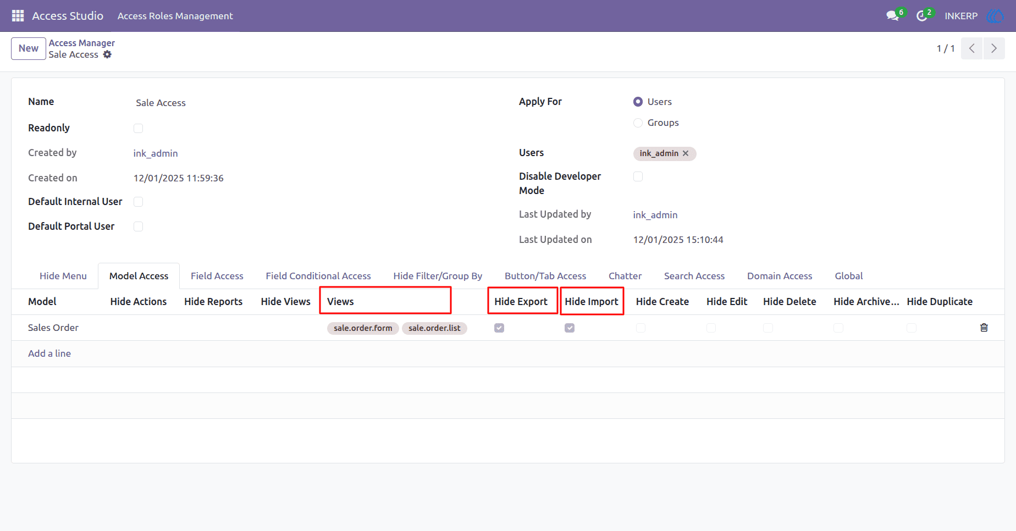The image size is (1016, 531).
Task: Open the Access Manager breadcrumb link
Action: (x=82, y=43)
